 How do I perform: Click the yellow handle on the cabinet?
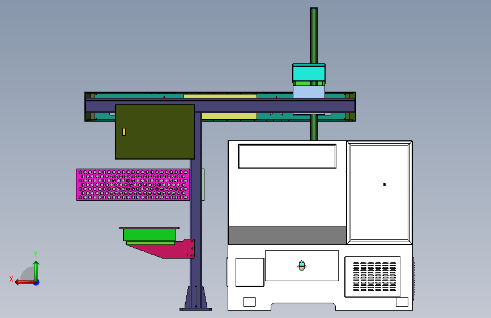[x=124, y=132]
